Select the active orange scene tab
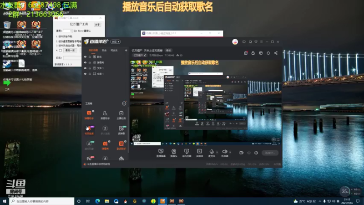The height and width of the screenshot is (205, 364). point(93,50)
